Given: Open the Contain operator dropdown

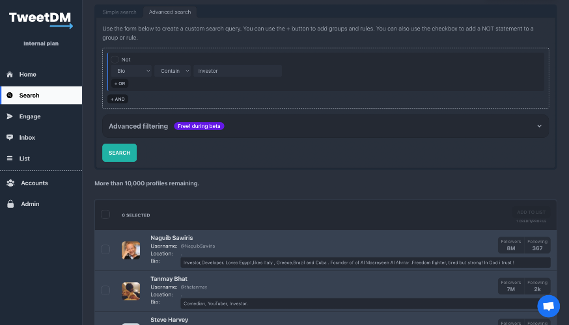Looking at the screenshot, I should pos(173,71).
